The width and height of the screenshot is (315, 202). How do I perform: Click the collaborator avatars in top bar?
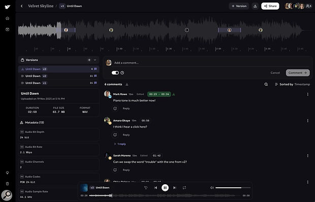point(295,6)
